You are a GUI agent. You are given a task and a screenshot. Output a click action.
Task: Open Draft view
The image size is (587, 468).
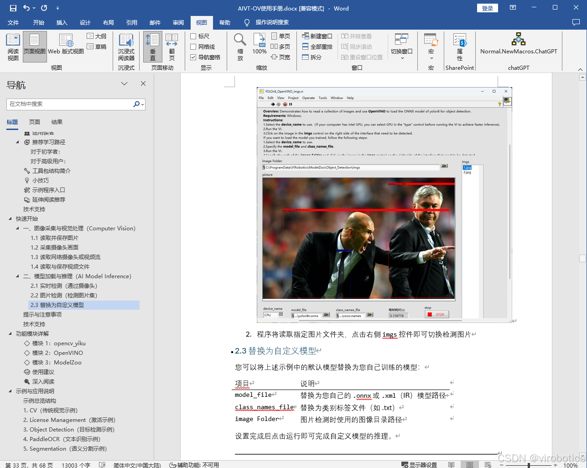click(x=97, y=47)
